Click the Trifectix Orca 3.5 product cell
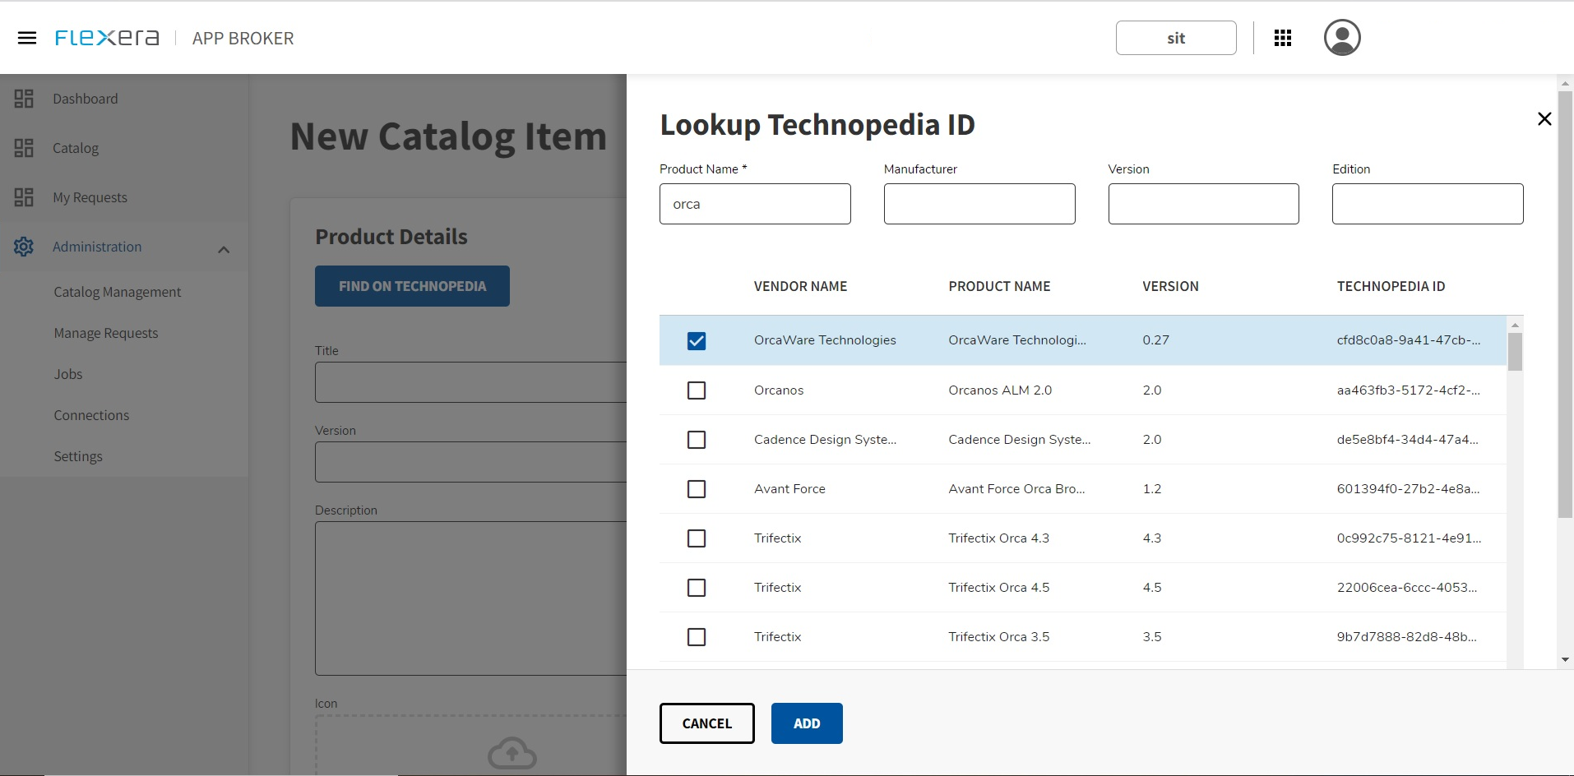The width and height of the screenshot is (1574, 776). (998, 637)
